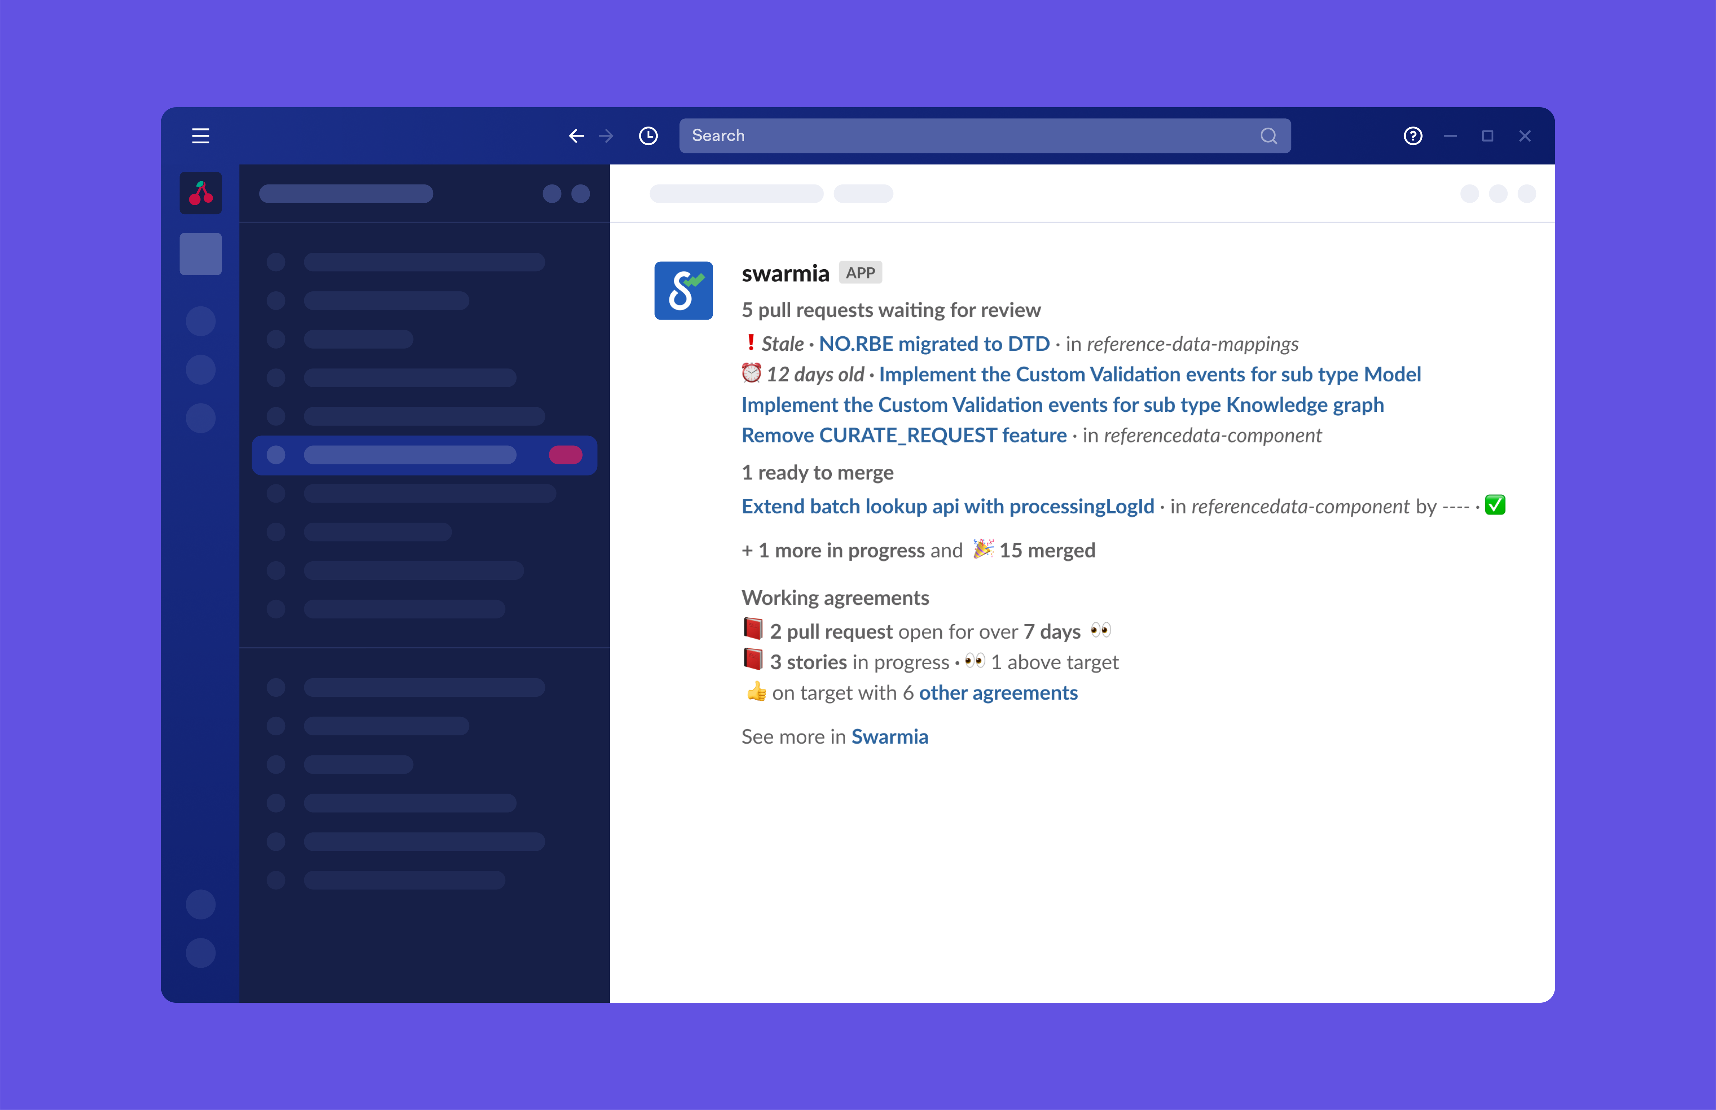Open Extend batch lookup api link
This screenshot has width=1716, height=1110.
pos(948,506)
